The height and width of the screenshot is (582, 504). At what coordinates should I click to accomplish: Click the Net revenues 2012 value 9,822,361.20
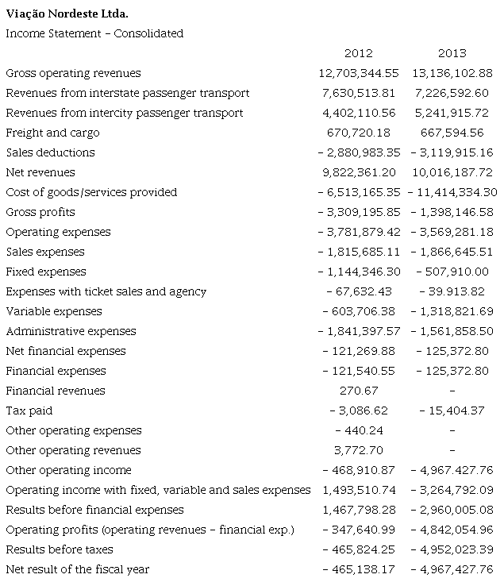pos(359,172)
